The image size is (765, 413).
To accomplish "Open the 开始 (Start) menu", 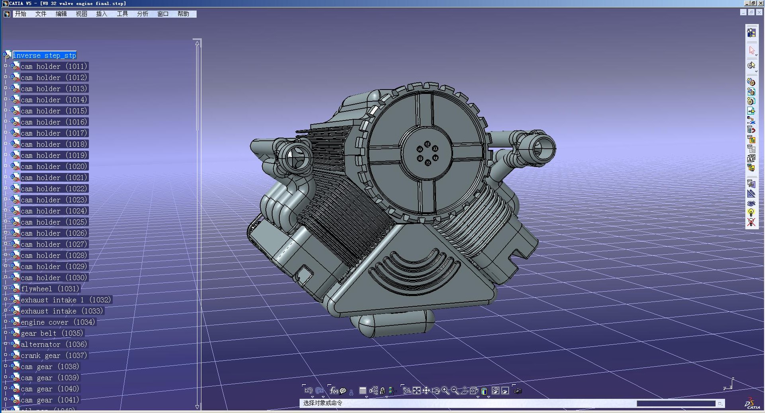I will (21, 14).
